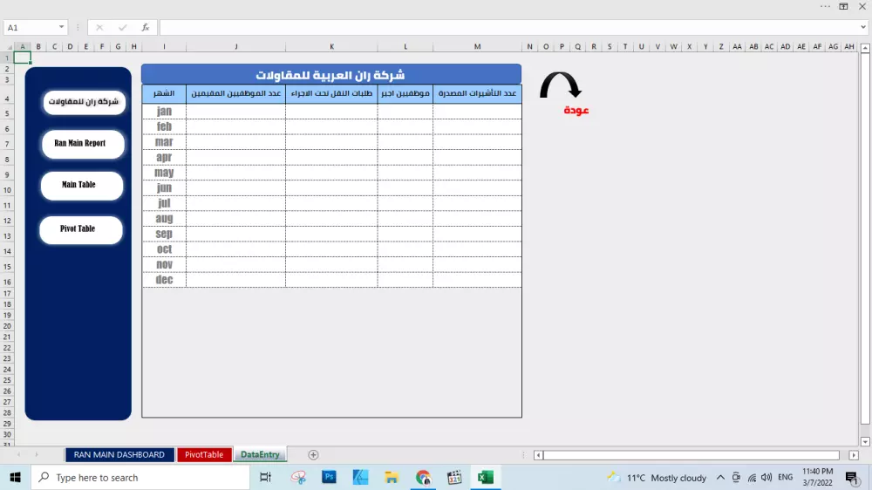Click the volume speaker tray icon
This screenshot has width=872, height=490.
[766, 477]
